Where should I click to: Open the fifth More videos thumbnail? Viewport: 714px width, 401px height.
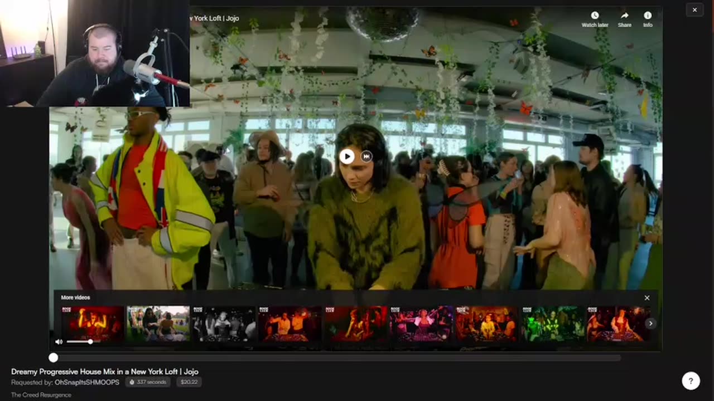click(x=355, y=324)
